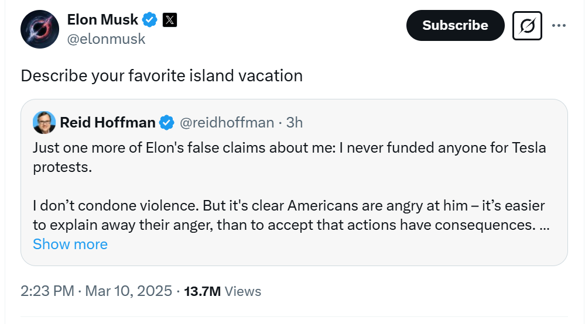Open the @reidhoffman handle in quoted post

click(x=227, y=123)
